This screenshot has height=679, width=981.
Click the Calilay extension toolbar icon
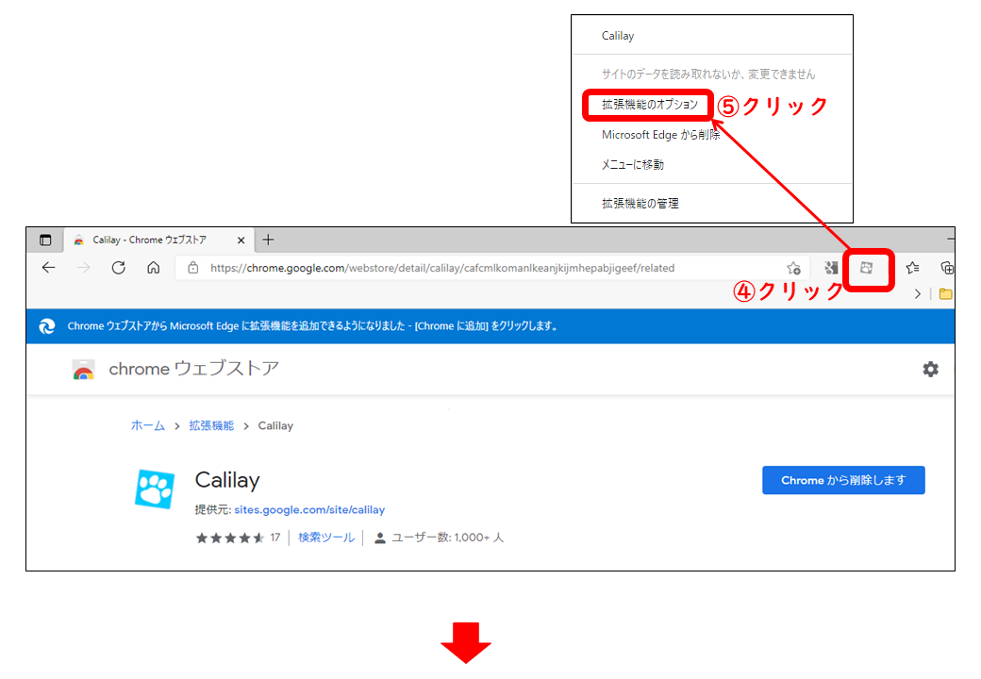867,268
